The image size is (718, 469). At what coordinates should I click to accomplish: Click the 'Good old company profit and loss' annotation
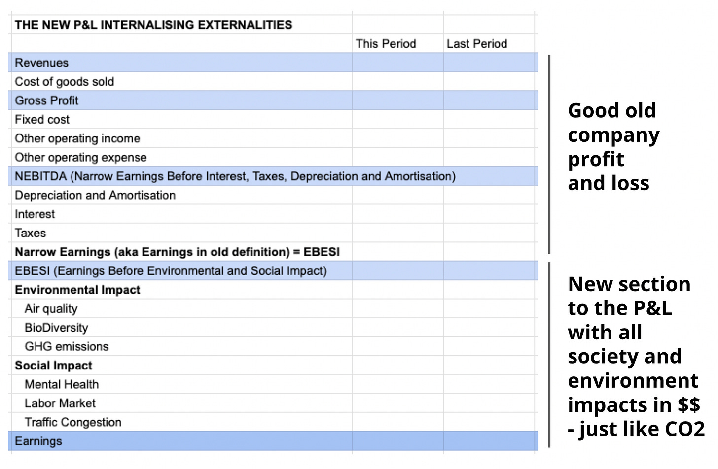click(x=613, y=146)
